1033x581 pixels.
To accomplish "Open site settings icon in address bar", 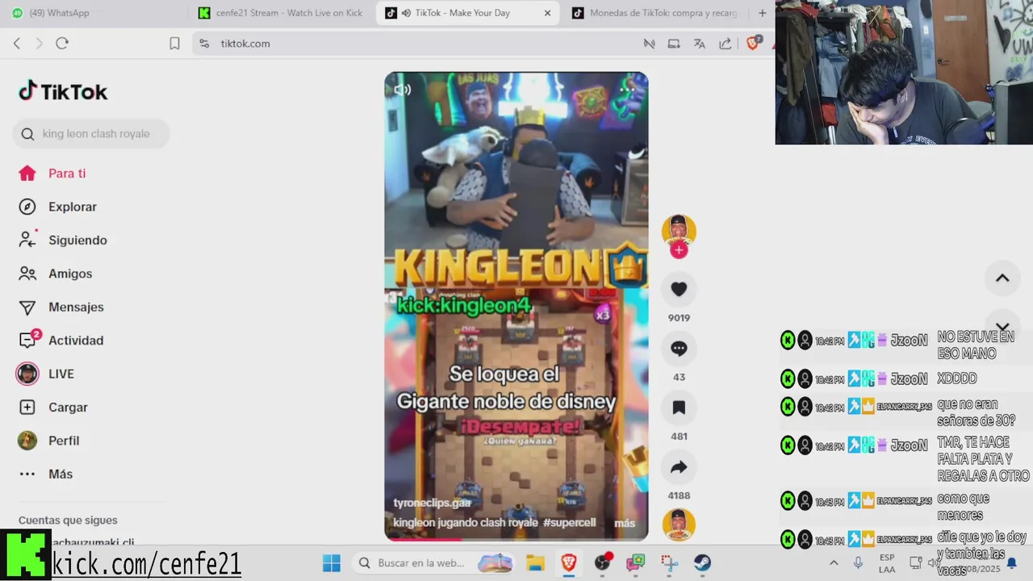I will 204,44.
